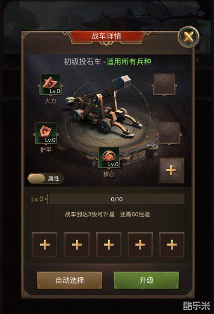Add material in the first plus slot
Screen dimensions: 214x314
[x=45, y=245]
